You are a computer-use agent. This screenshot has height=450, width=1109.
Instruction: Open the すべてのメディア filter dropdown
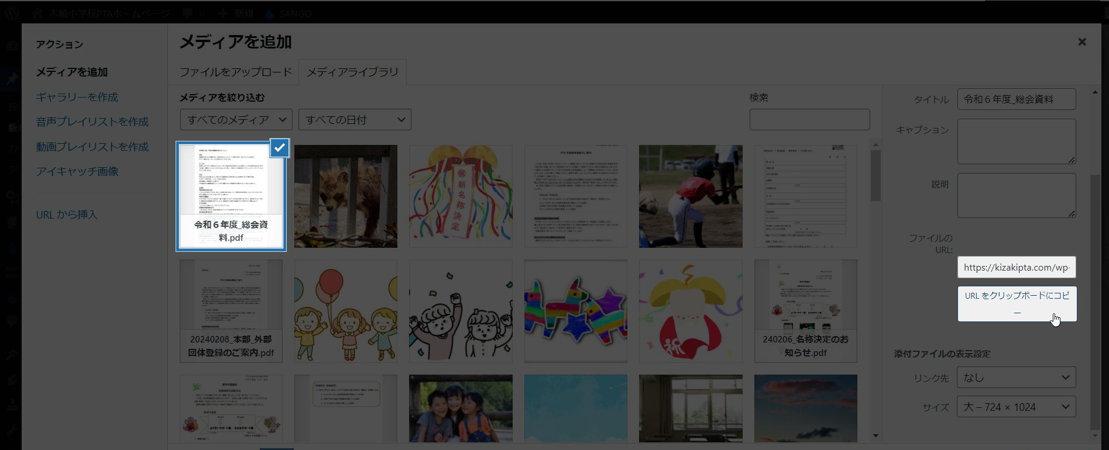click(236, 120)
